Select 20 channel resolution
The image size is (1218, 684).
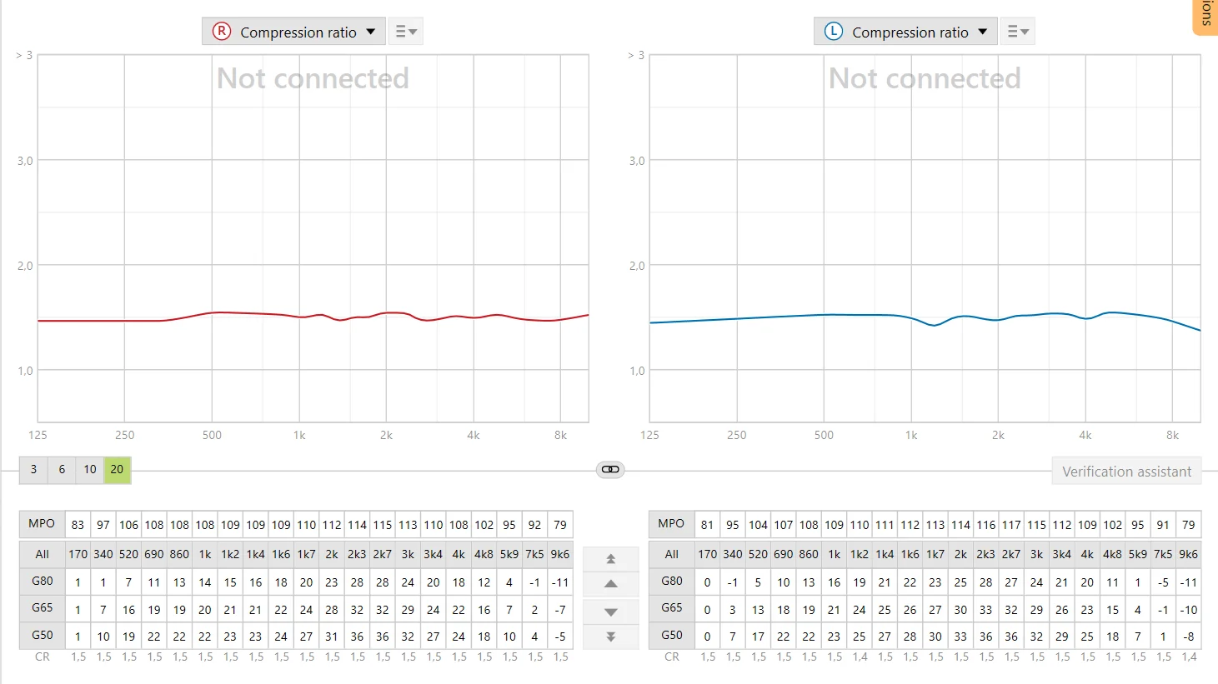117,469
